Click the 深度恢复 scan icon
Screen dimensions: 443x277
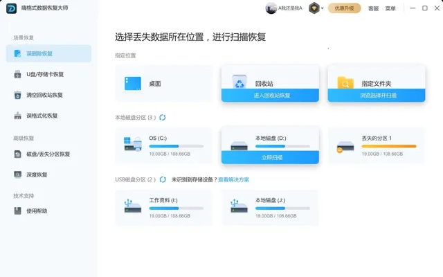(x=17, y=175)
